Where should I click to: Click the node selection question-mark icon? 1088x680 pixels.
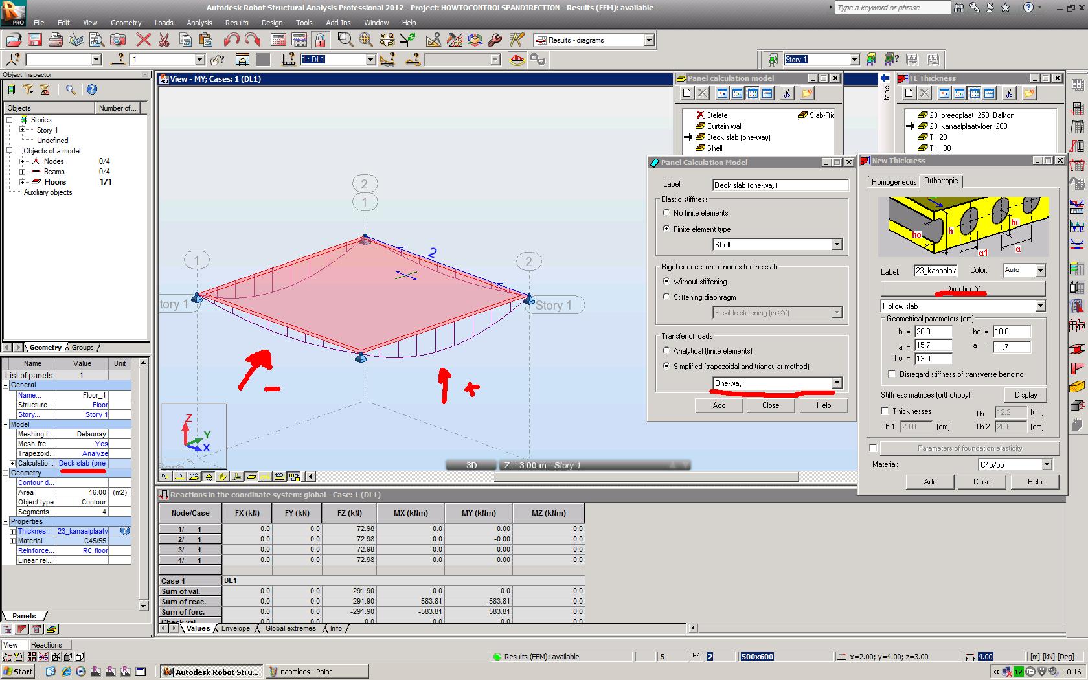(x=13, y=60)
